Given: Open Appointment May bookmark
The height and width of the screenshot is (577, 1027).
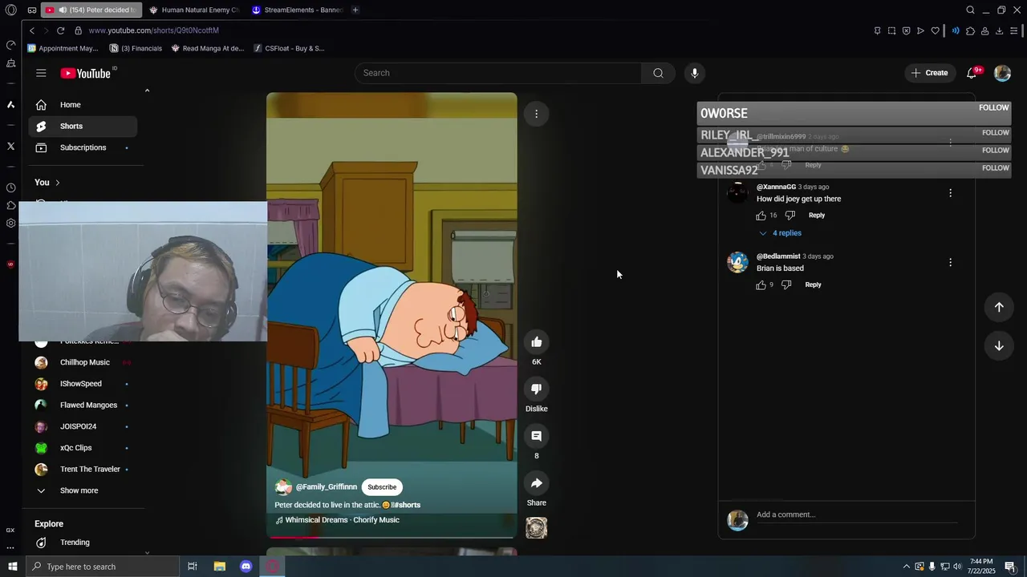Looking at the screenshot, I should (x=63, y=48).
